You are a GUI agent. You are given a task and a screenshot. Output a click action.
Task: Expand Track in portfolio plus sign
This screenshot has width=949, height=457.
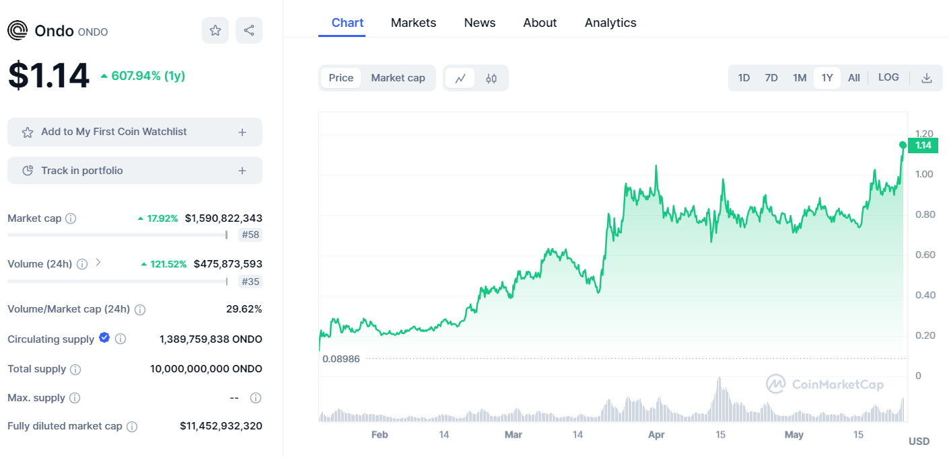pos(242,171)
